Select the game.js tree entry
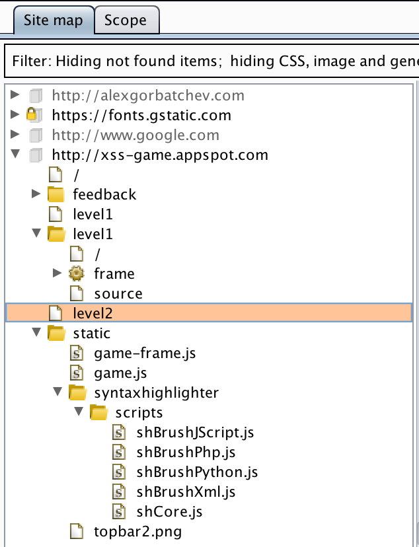Image resolution: width=419 pixels, height=547 pixels. coord(120,373)
